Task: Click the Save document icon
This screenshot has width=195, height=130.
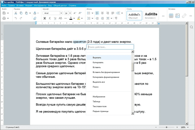Action: pos(4,13)
